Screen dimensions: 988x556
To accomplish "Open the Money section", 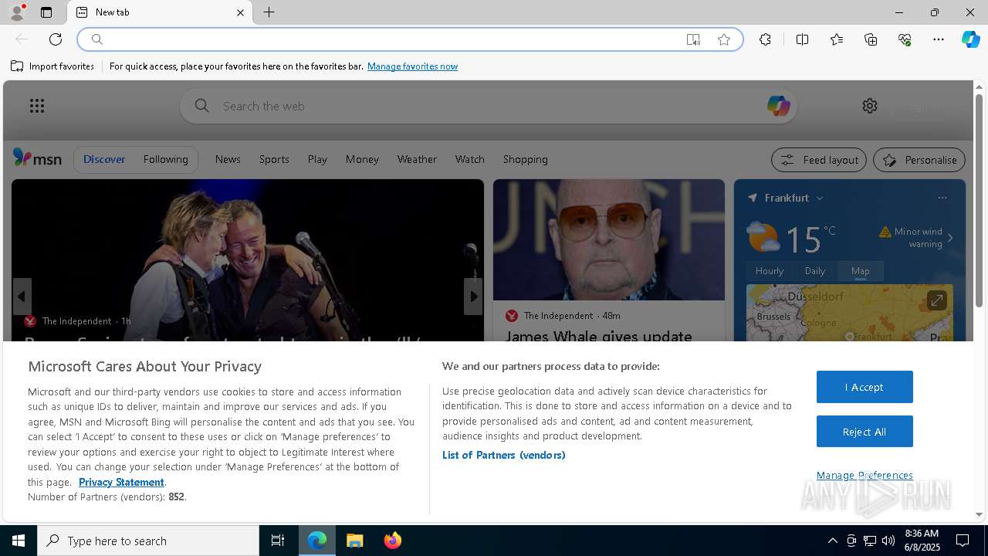I will point(362,159).
